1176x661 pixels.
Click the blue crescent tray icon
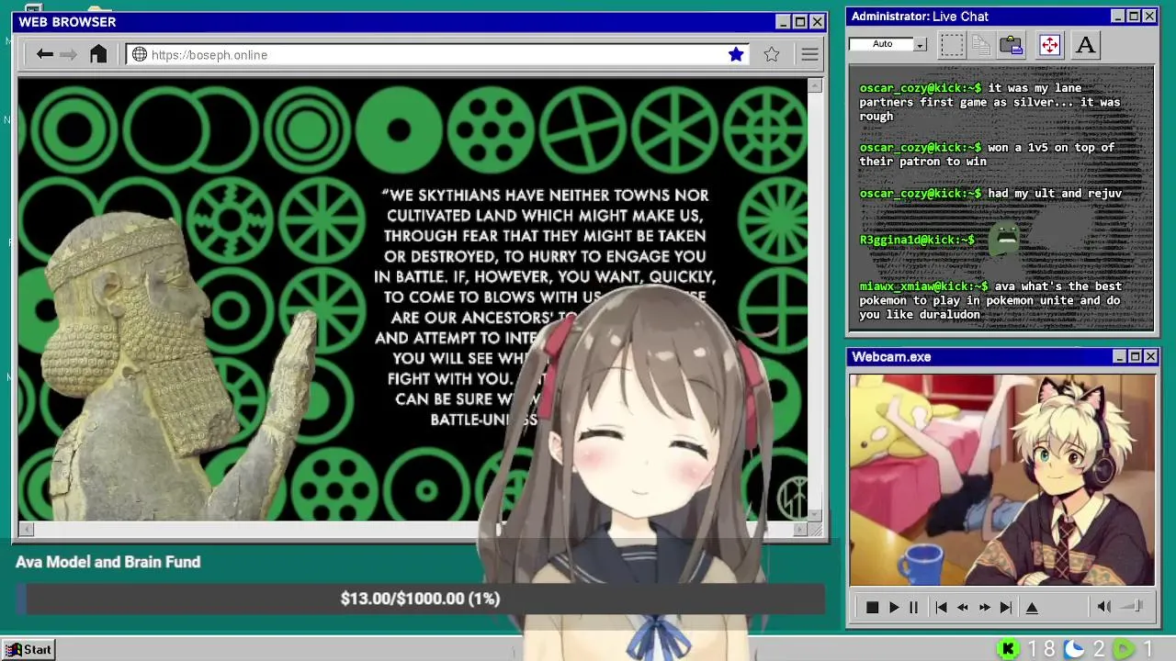[1073, 649]
